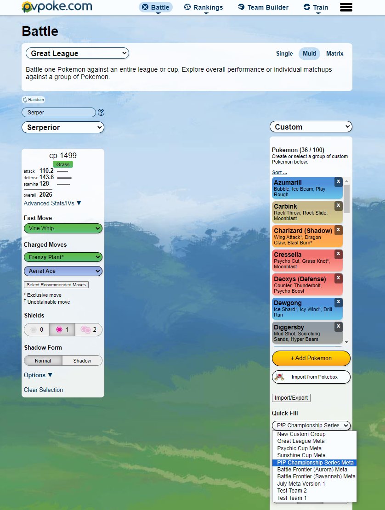385x510 pixels.
Task: Open the Aerial Ace charged move dropdown
Action: click(x=63, y=271)
